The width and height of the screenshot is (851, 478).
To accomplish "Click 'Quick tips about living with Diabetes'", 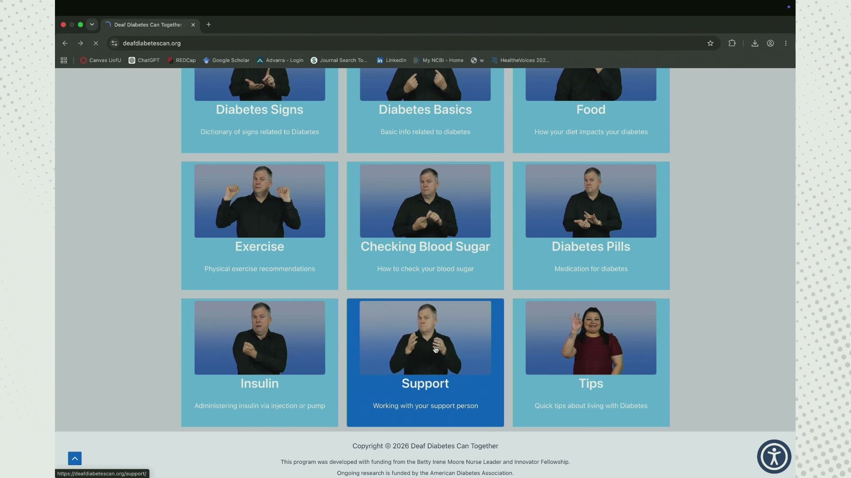I will 591,406.
